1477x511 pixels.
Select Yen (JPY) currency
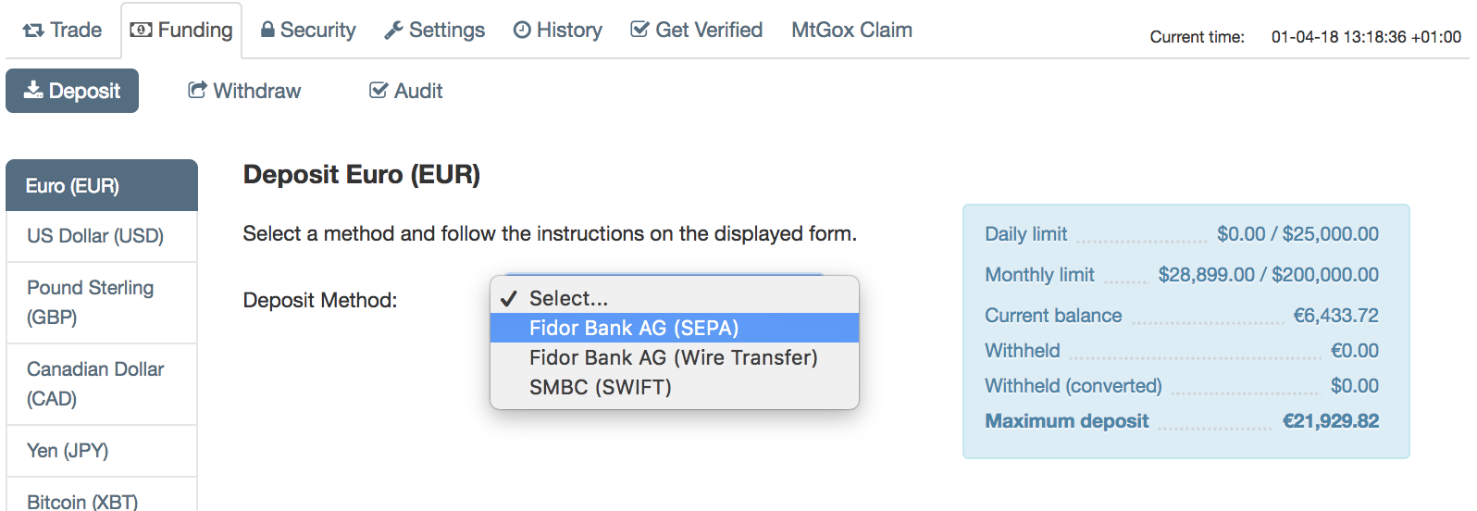[x=68, y=451]
